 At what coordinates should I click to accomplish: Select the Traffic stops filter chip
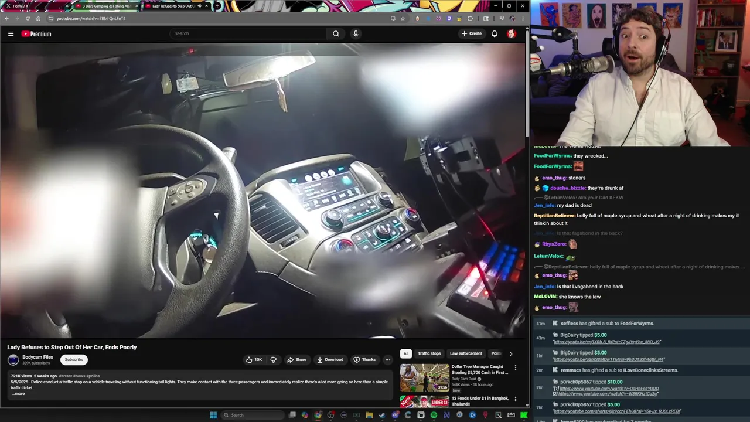(x=429, y=353)
